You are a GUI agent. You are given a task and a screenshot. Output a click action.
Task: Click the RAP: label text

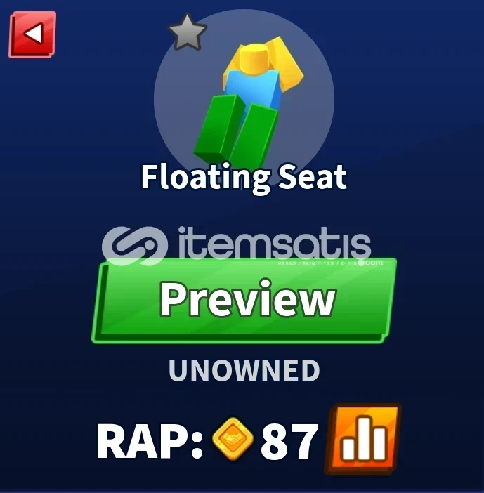(150, 442)
